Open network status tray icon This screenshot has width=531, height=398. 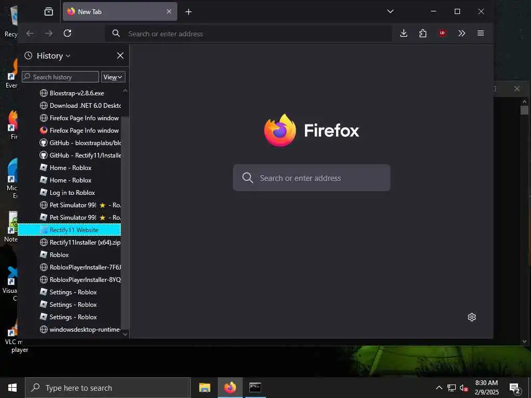tap(451, 388)
